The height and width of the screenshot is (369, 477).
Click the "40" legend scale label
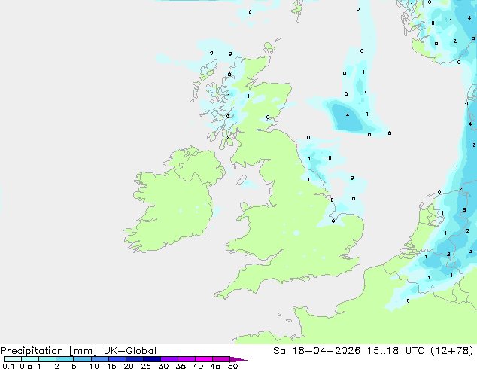[x=198, y=366]
